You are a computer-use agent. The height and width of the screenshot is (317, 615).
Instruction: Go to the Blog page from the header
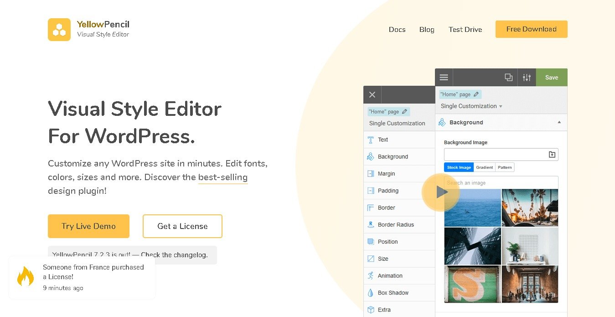coord(427,30)
